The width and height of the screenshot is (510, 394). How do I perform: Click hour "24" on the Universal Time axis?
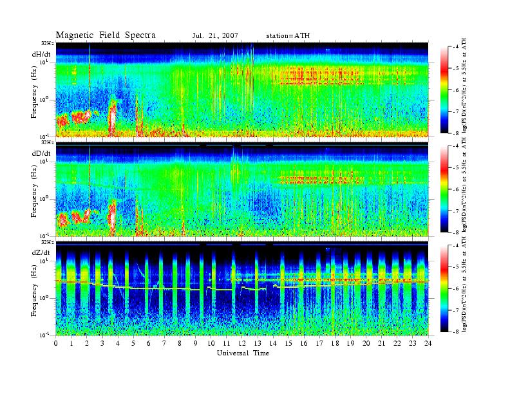[x=428, y=343]
